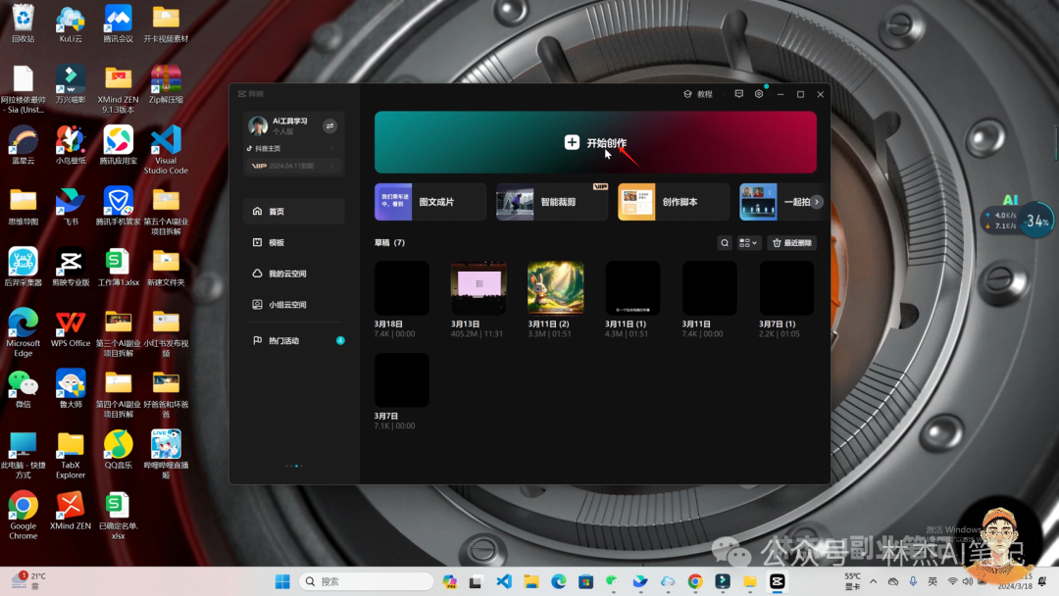Open the 创作脚本 script creation feature
The image size is (1059, 596).
click(x=674, y=202)
